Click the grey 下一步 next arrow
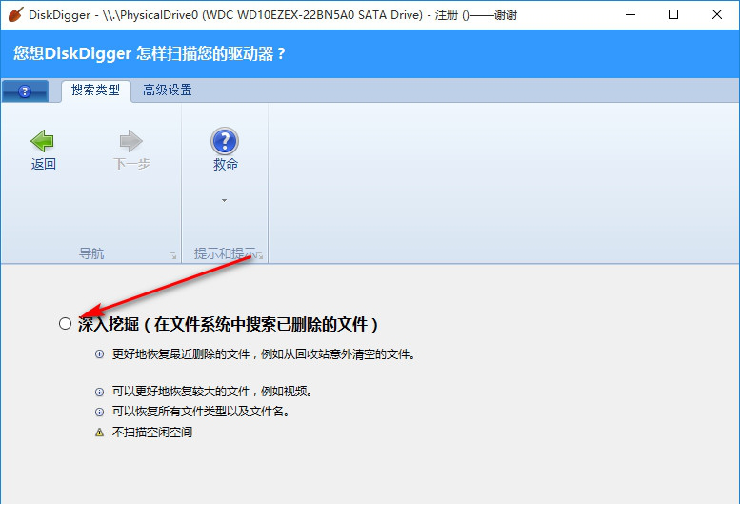 click(x=130, y=141)
